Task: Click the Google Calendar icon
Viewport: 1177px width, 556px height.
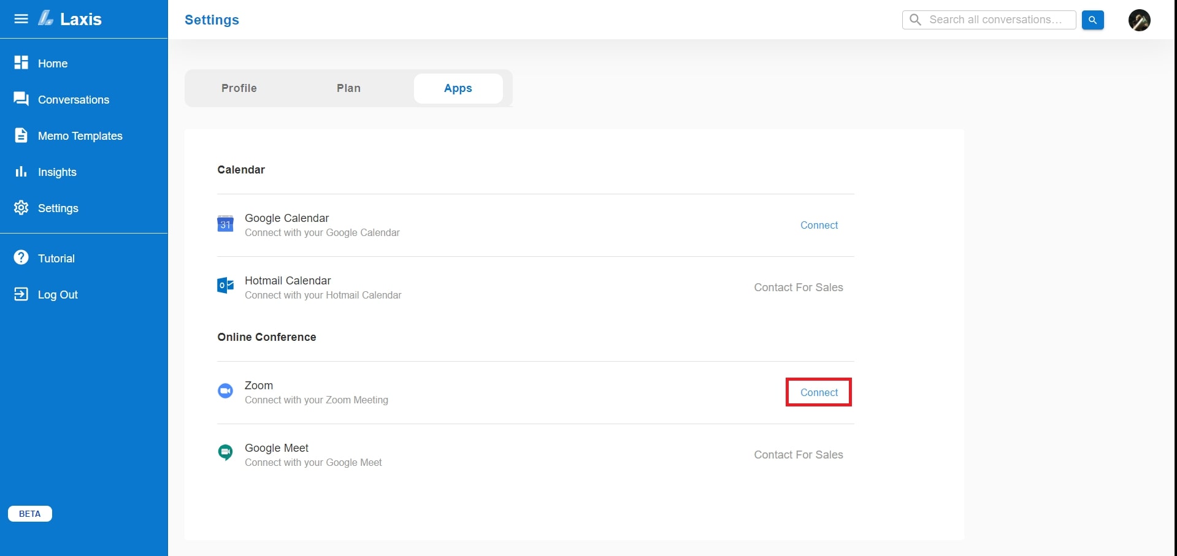Action: (225, 224)
